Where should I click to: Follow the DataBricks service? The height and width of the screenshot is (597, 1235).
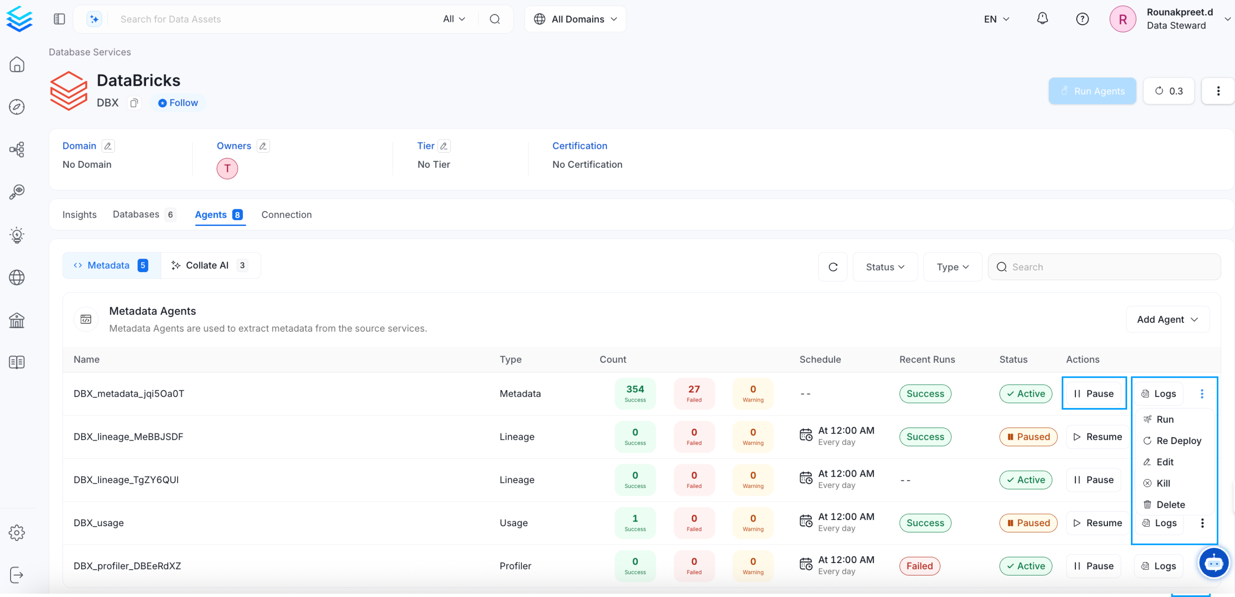click(178, 103)
